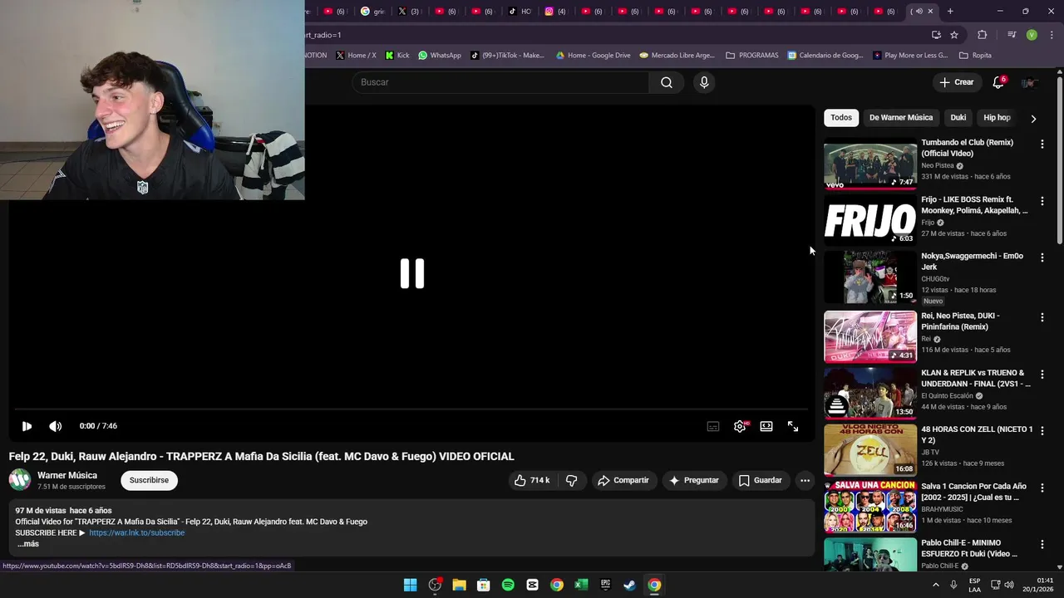Viewport: 1064px width, 598px height.
Task: Open options for KLAN & REPLIK video
Action: click(1042, 375)
